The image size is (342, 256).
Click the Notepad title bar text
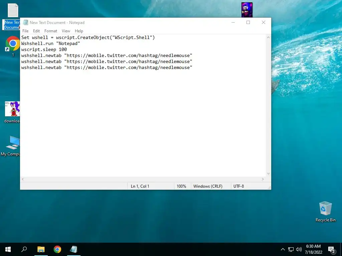tap(57, 22)
